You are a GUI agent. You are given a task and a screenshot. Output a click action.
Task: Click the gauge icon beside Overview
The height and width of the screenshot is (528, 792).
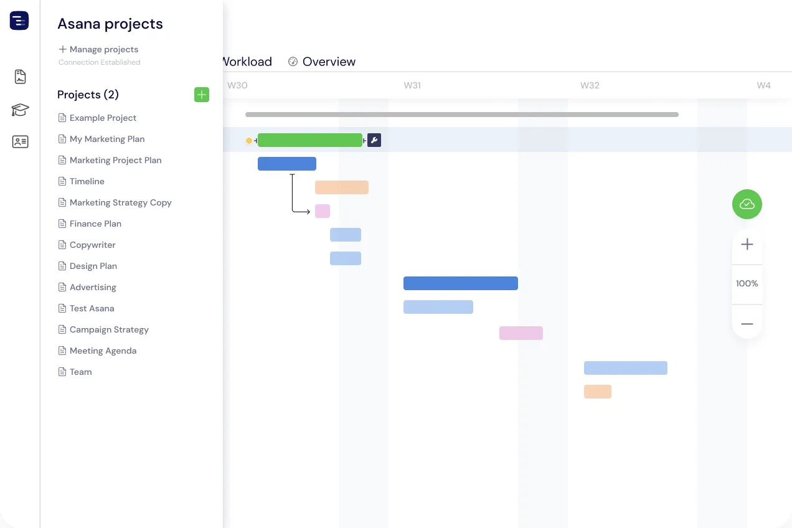[x=293, y=61]
